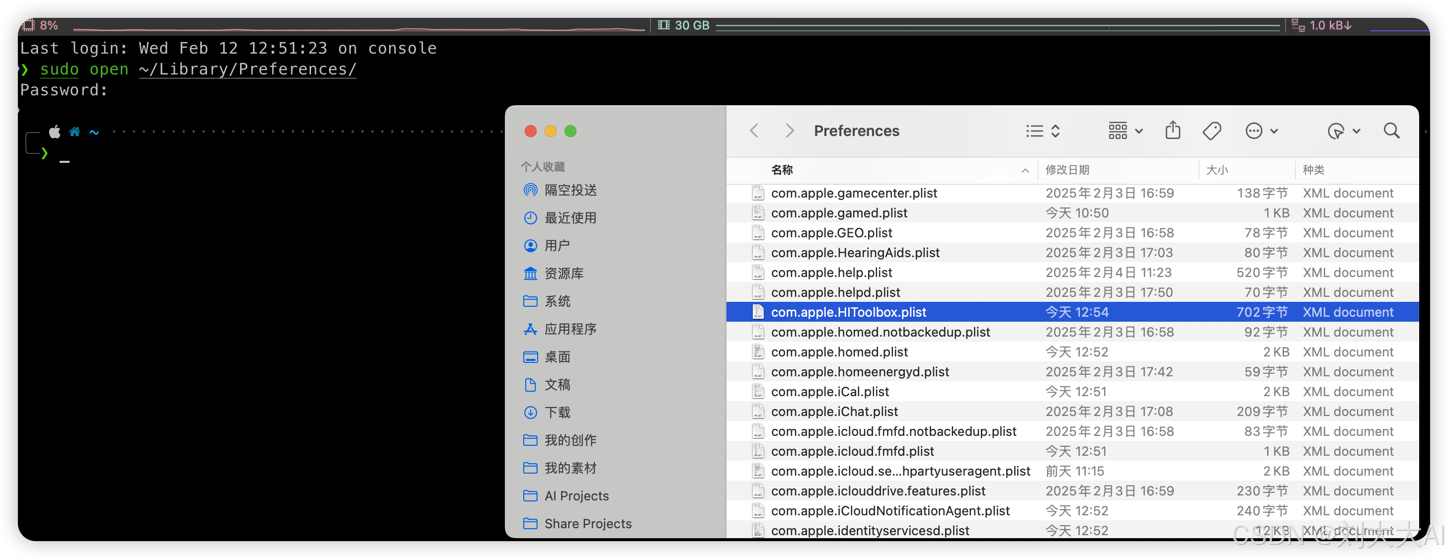
Task: Sort by 修改日期 column header
Action: [1067, 170]
